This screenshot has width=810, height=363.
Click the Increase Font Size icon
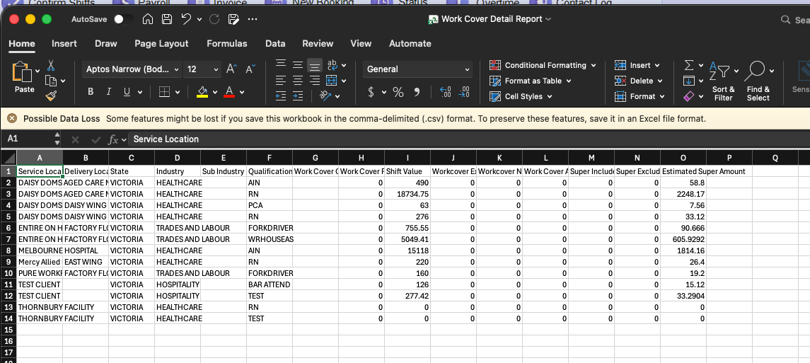231,69
